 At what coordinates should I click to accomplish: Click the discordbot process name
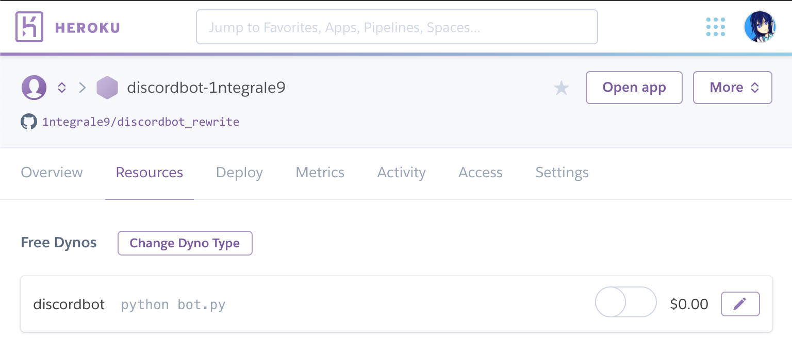(x=69, y=304)
